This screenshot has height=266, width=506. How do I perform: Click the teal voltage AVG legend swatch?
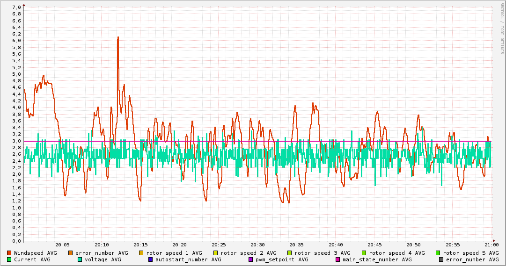click(x=80, y=259)
